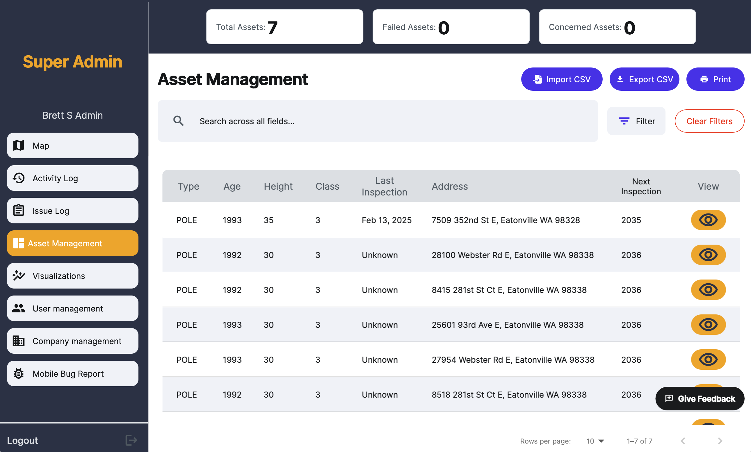
Task: View the asset at 28100 Webster Rd E
Action: click(708, 255)
